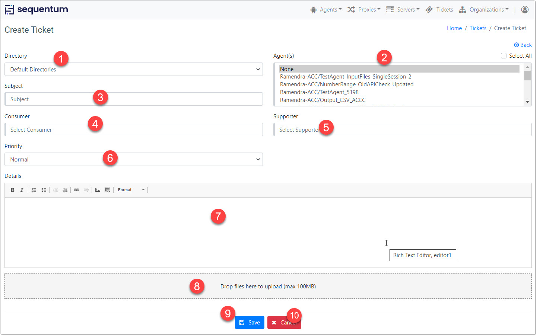
Task: Click into the Subject field
Action: click(x=133, y=99)
